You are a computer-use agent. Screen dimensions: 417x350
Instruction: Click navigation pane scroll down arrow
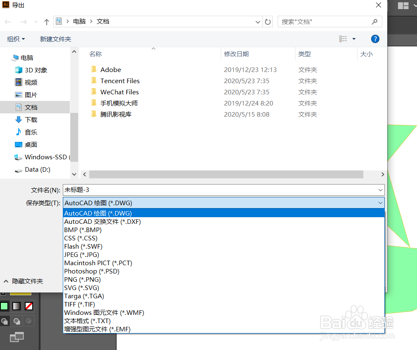pyautogui.click(x=74, y=174)
